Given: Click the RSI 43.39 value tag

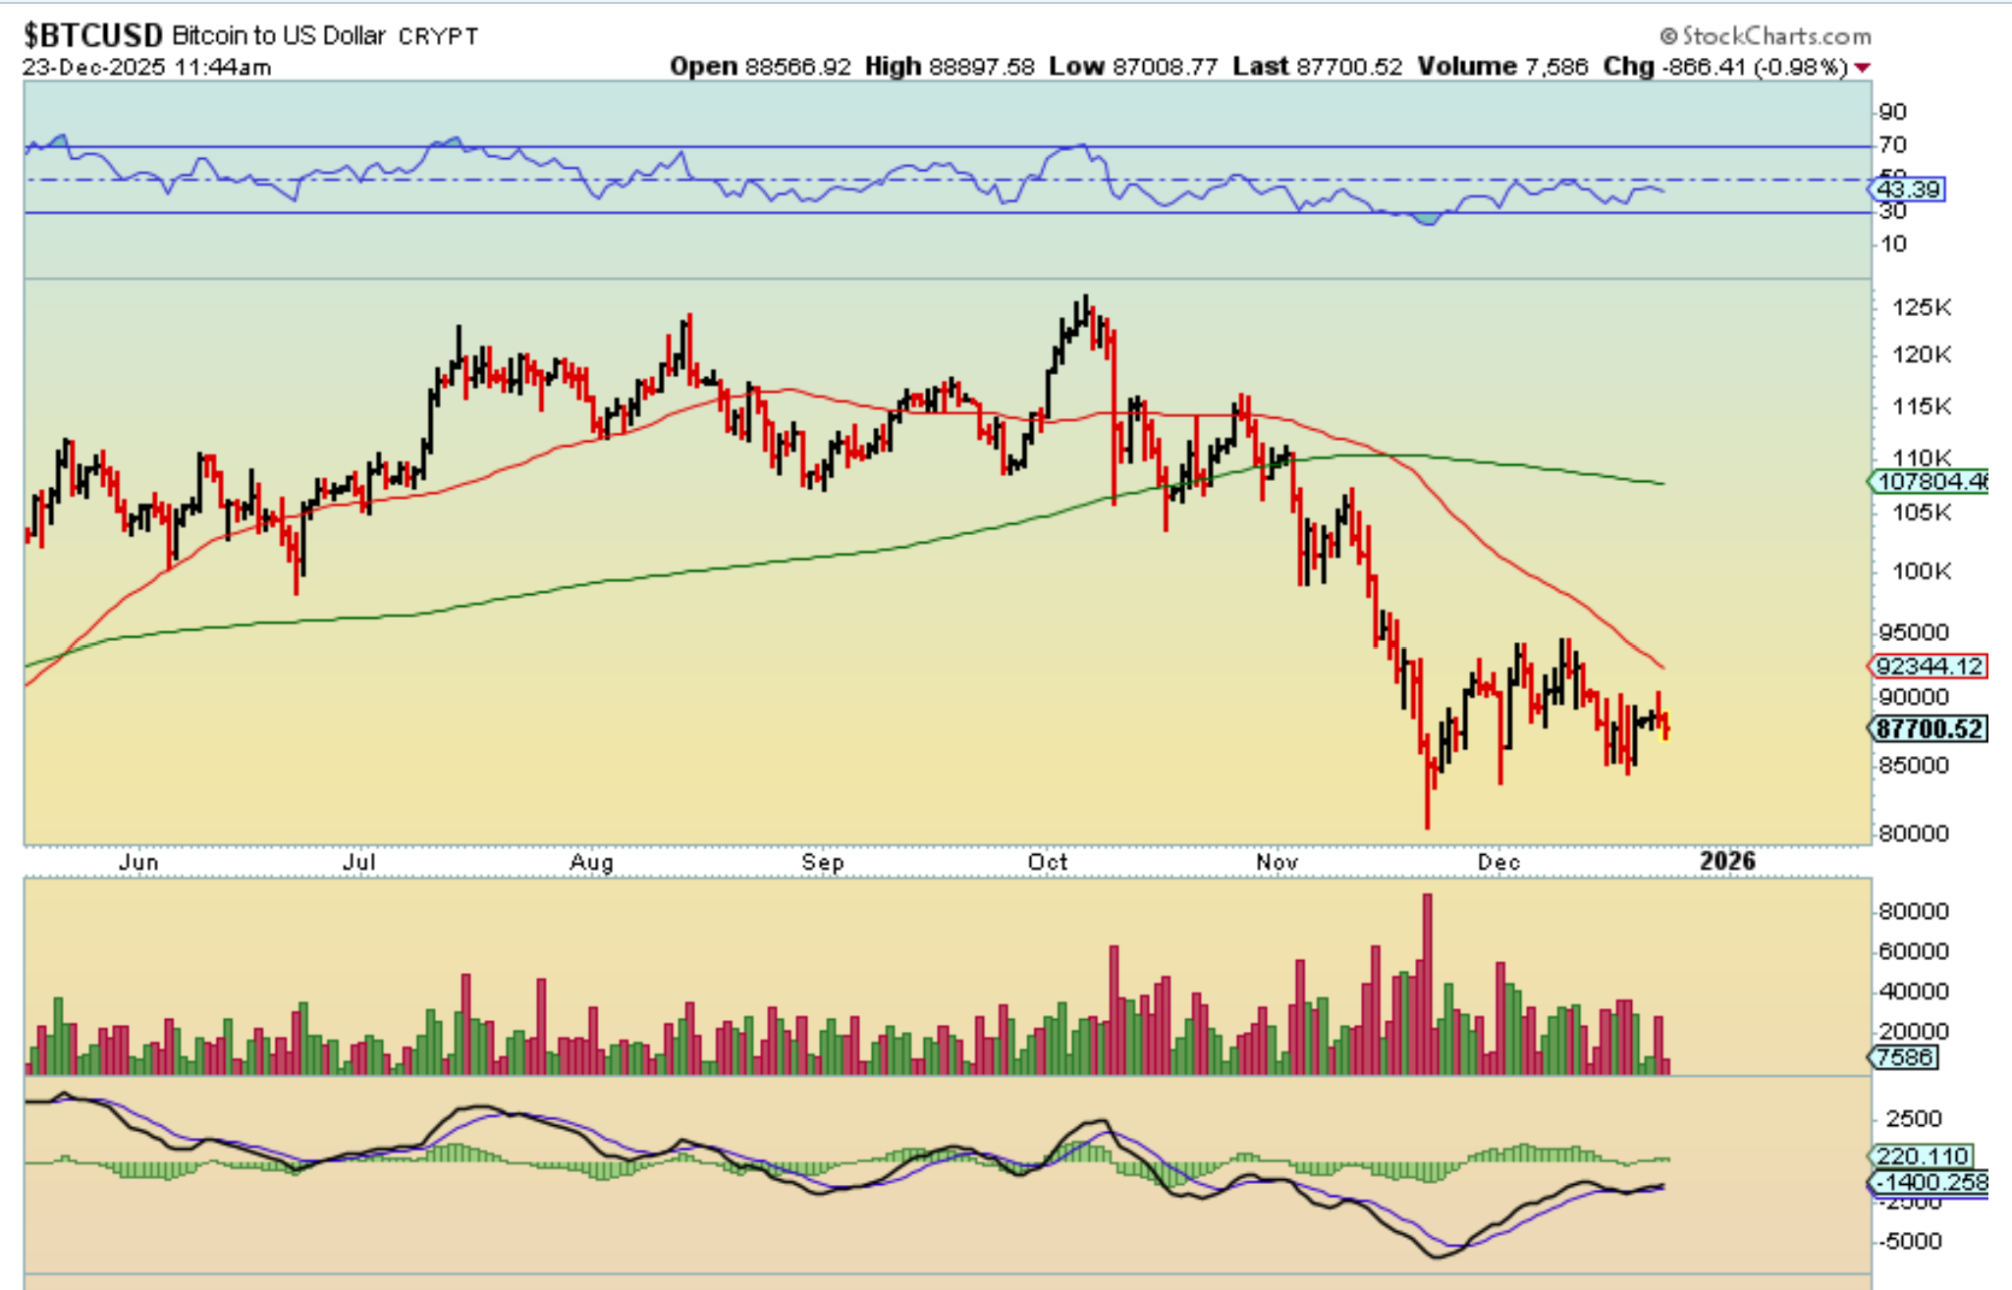Looking at the screenshot, I should tap(1908, 188).
